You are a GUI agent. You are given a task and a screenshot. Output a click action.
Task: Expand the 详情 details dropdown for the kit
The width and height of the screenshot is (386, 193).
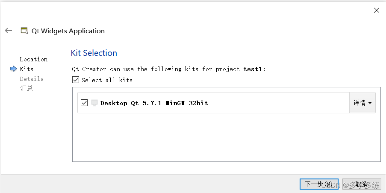pyautogui.click(x=362, y=103)
